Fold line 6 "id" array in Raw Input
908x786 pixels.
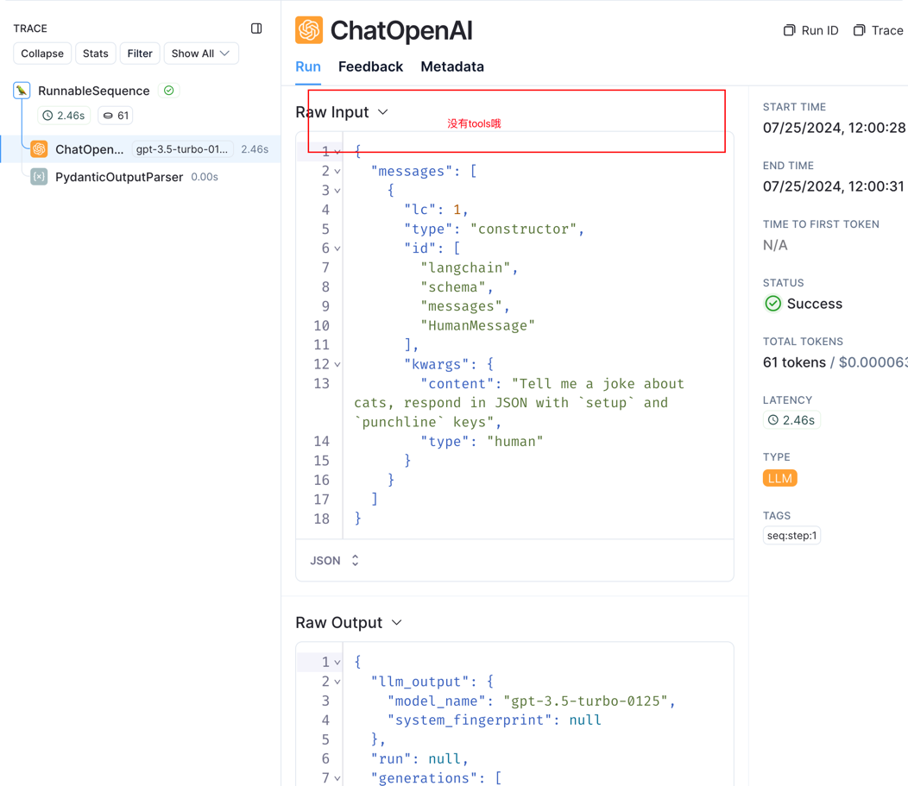tap(337, 248)
